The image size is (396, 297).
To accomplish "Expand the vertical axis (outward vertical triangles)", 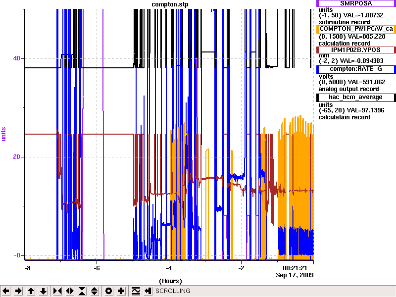I will (95, 291).
